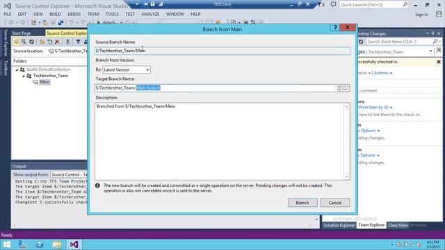Click the New Folder icon in Source Control toolbar
445x250 pixels.
[x=42, y=42]
